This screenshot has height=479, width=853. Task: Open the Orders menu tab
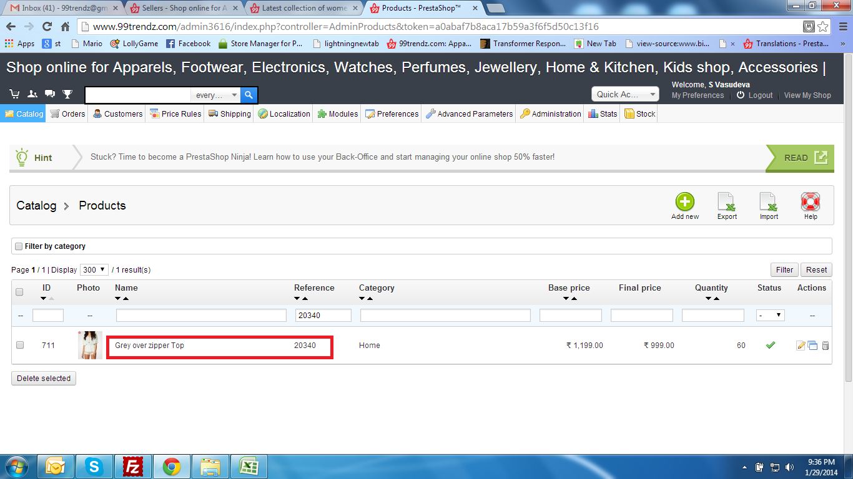(67, 114)
